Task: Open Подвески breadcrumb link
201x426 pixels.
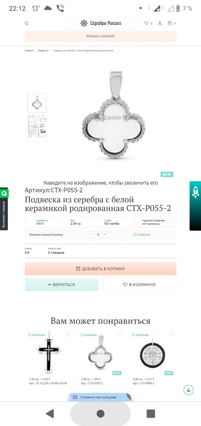Action: [x=43, y=51]
